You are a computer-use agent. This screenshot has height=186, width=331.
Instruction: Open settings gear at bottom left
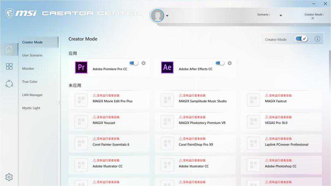coord(9,177)
